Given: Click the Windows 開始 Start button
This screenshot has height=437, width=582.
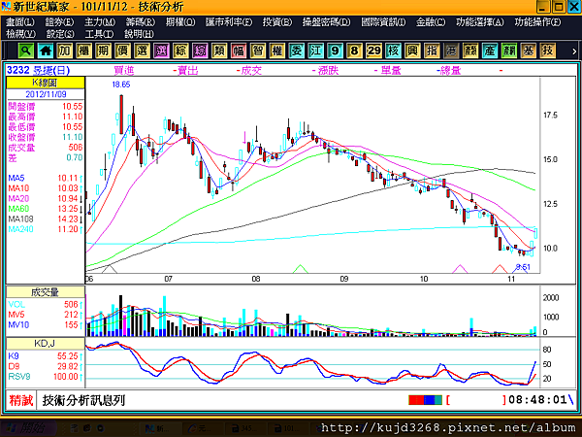Looking at the screenshot, I should (27, 428).
